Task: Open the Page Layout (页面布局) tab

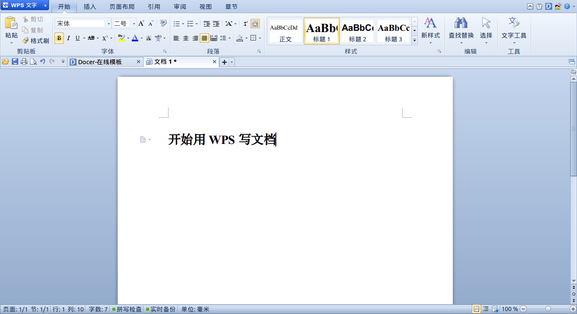Action: pos(122,7)
